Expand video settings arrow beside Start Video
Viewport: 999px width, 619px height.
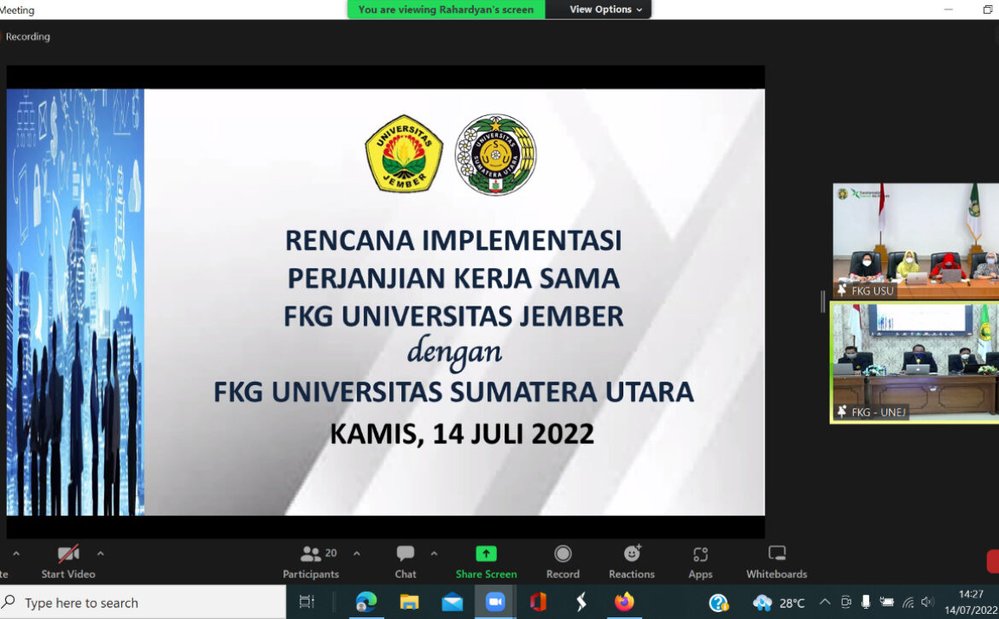coord(101,553)
